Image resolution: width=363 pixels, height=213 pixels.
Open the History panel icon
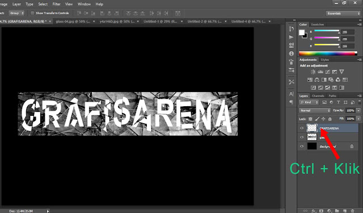click(x=291, y=29)
